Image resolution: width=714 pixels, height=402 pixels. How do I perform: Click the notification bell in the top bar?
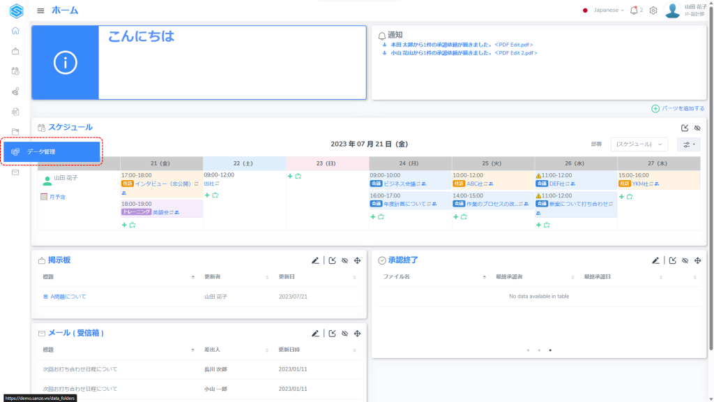634,10
